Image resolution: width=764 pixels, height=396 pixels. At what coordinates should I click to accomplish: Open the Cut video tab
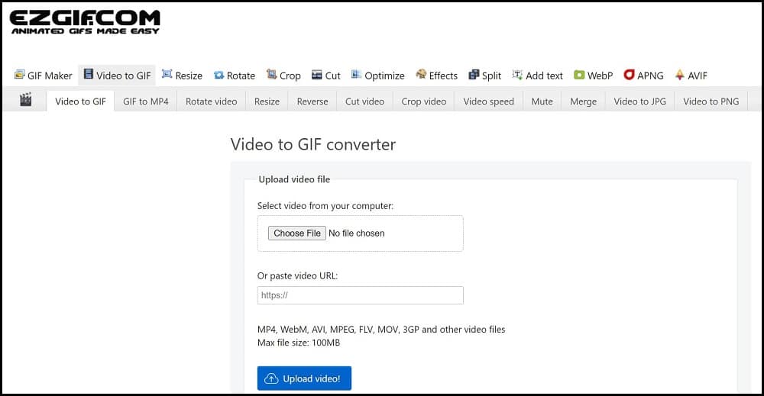point(365,101)
